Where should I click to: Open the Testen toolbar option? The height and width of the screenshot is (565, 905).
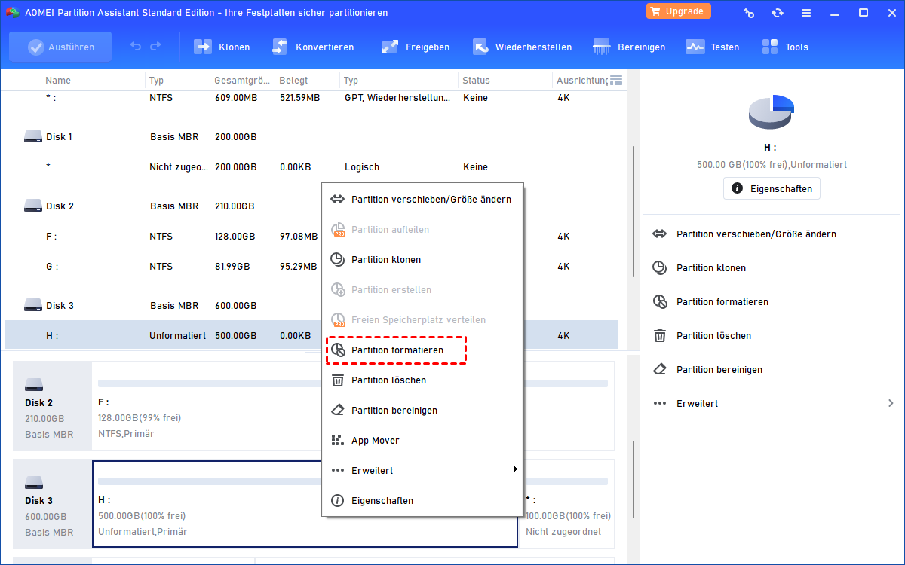712,47
